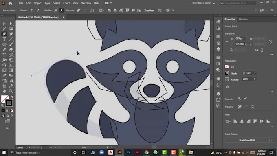This screenshot has width=277, height=156.
Task: Pick the Shape Builder tool
Action: coord(4,65)
